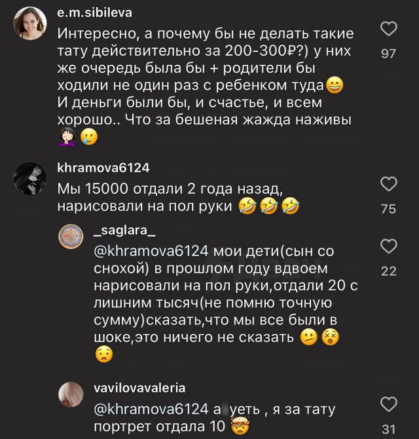The image size is (419, 439).
Task: View the 97 likes count
Action: pyautogui.click(x=389, y=54)
